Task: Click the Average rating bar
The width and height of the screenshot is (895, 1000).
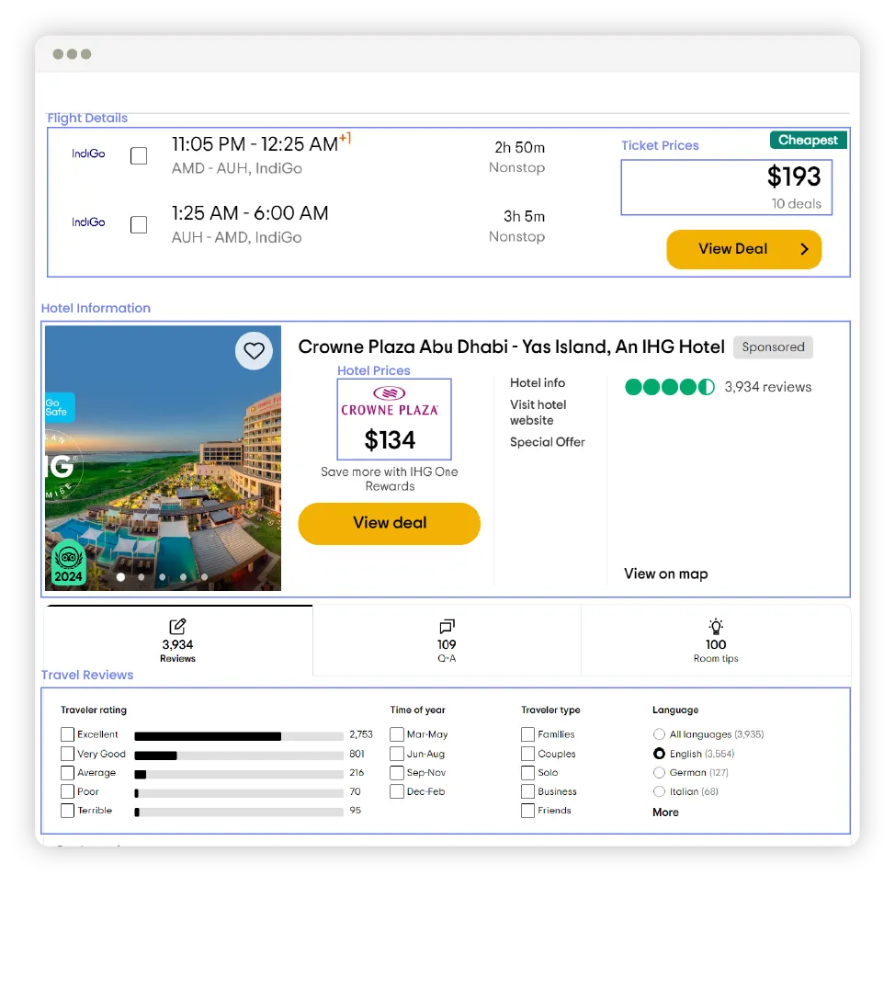Action: click(x=239, y=775)
